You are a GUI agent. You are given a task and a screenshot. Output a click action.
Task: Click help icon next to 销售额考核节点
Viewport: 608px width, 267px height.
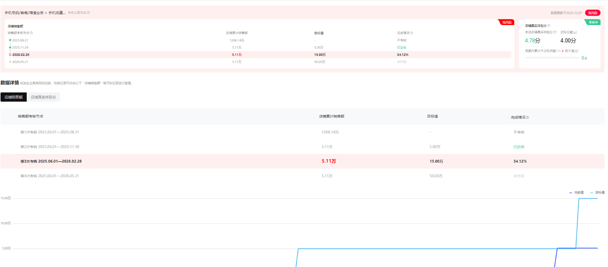pos(31,33)
